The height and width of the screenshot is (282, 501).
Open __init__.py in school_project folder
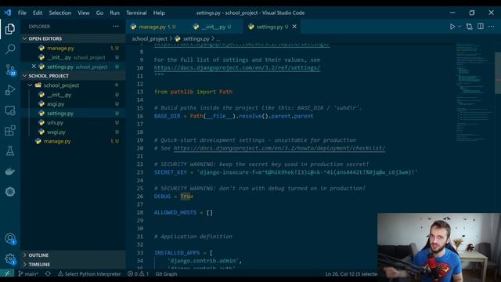click(73, 95)
